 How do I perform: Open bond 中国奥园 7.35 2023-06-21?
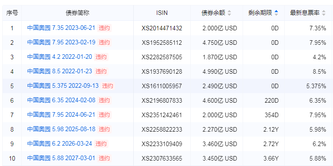(61, 28)
